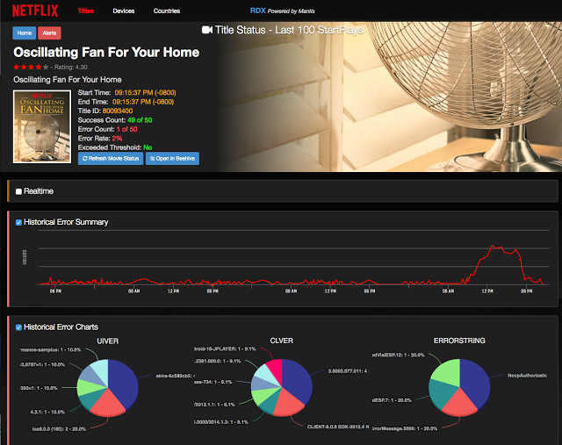Click the CLVER chart title
Viewport: 562px width, 445px height.
(281, 341)
